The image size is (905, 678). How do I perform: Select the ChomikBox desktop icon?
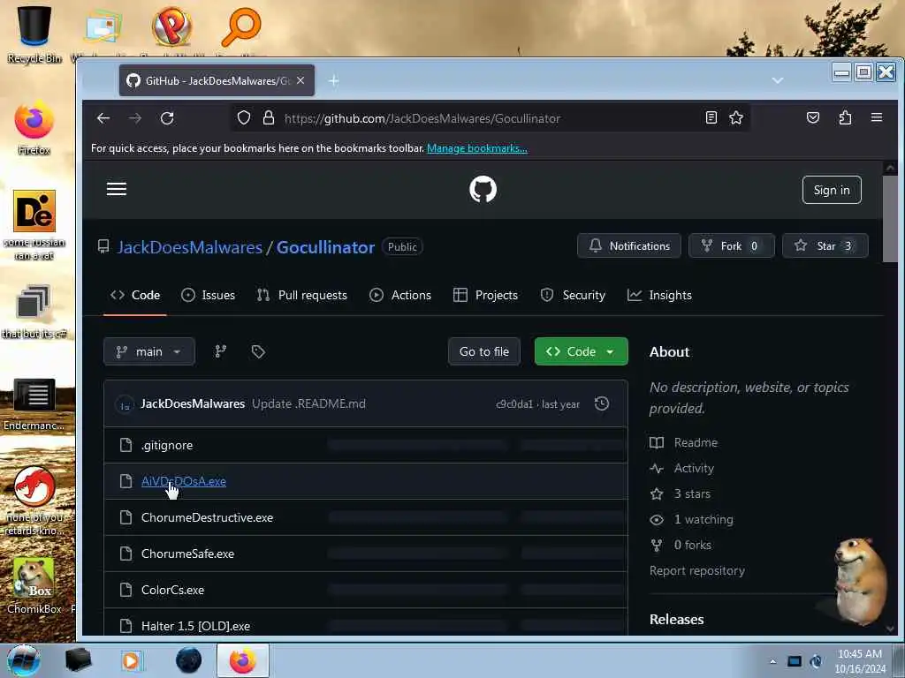tap(34, 586)
